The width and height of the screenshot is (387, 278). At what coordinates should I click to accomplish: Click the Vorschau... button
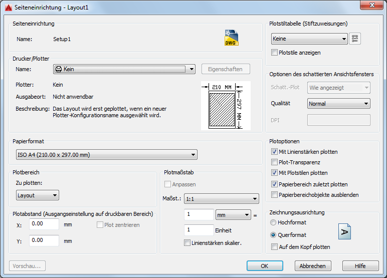27,266
